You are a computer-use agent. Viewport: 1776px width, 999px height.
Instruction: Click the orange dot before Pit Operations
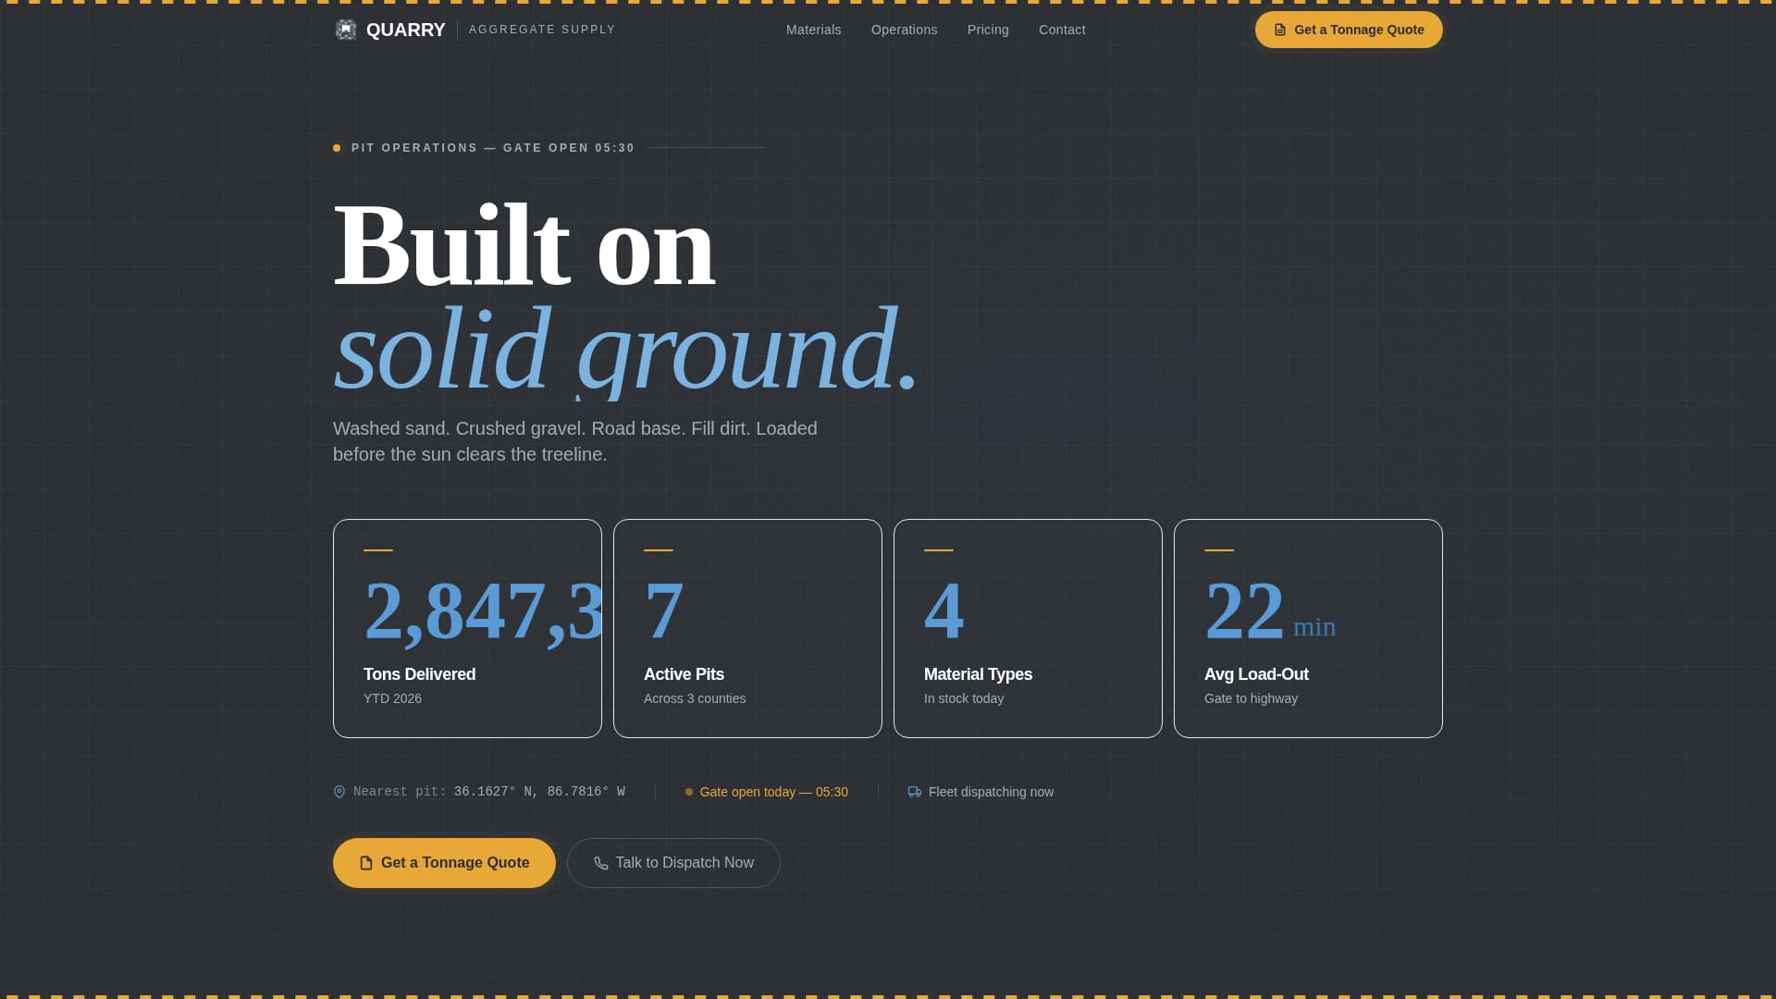click(337, 148)
